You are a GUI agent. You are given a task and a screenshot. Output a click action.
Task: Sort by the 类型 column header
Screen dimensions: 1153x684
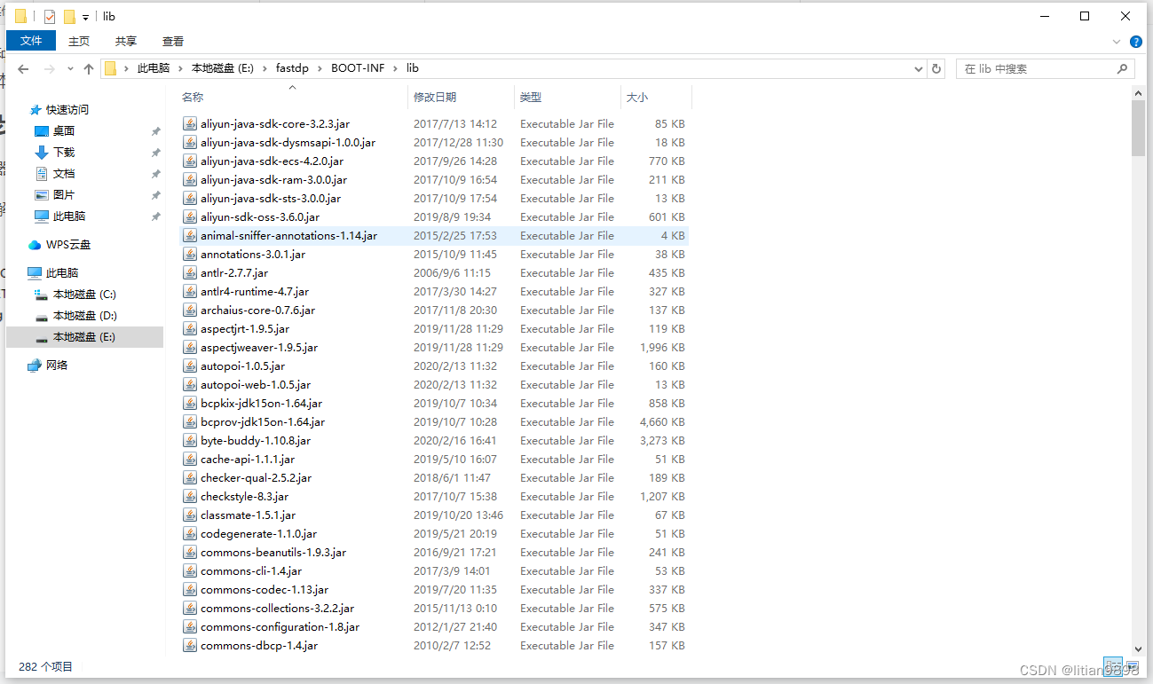click(567, 98)
